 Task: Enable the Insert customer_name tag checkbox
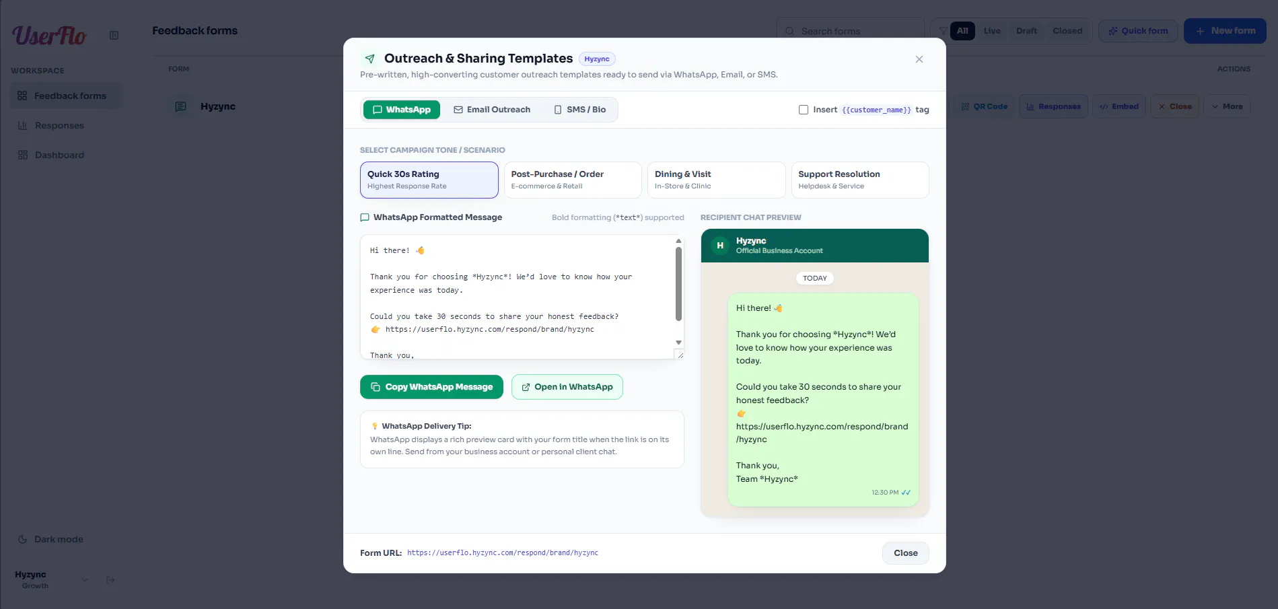[803, 110]
